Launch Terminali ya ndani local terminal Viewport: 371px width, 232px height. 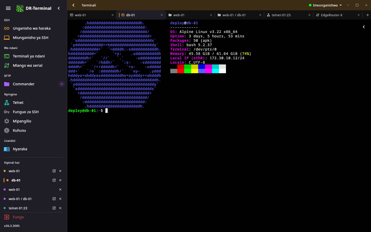point(33,56)
